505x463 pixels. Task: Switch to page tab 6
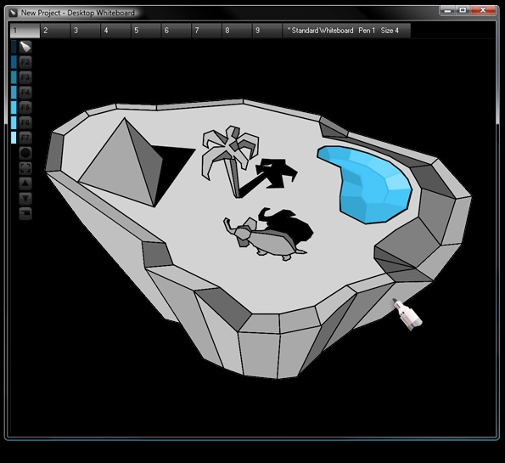pyautogui.click(x=177, y=31)
